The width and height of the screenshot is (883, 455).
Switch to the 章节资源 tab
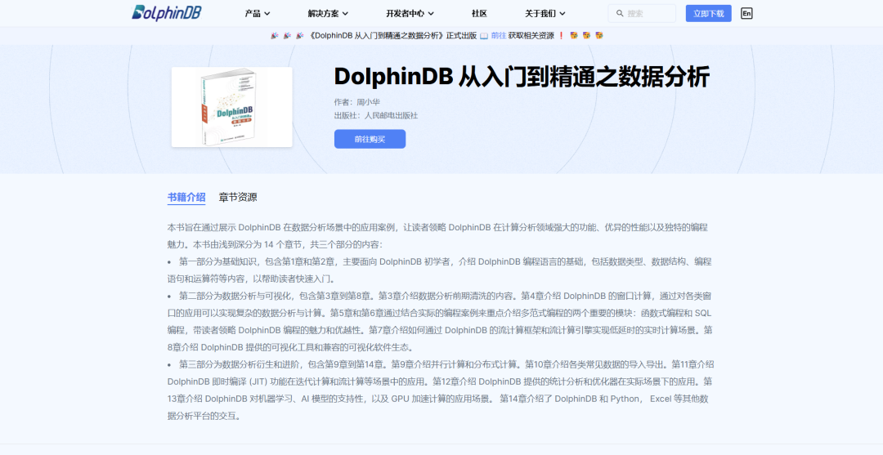[238, 198]
